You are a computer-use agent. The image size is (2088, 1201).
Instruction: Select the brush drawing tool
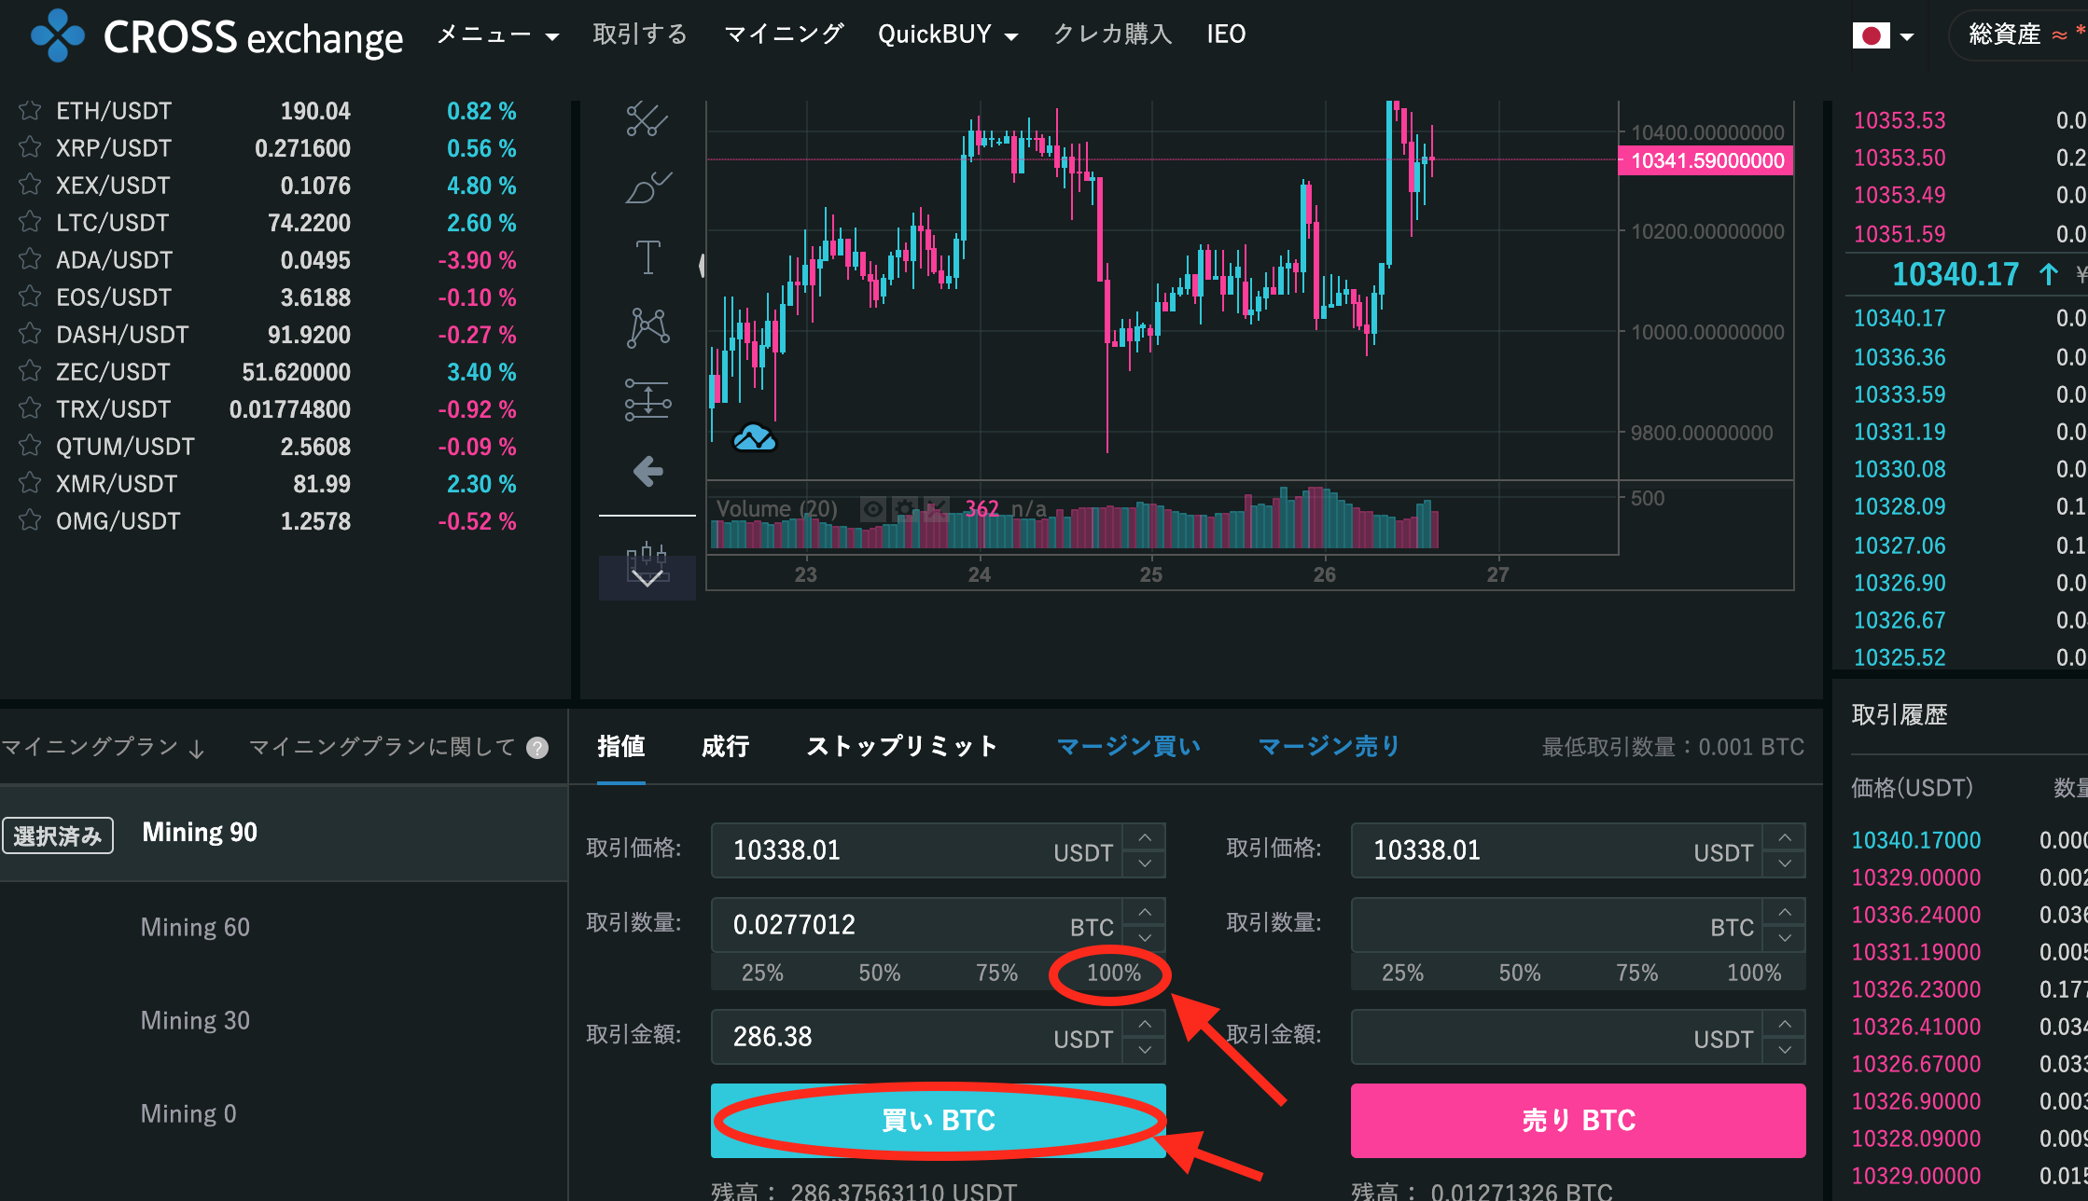pos(647,188)
